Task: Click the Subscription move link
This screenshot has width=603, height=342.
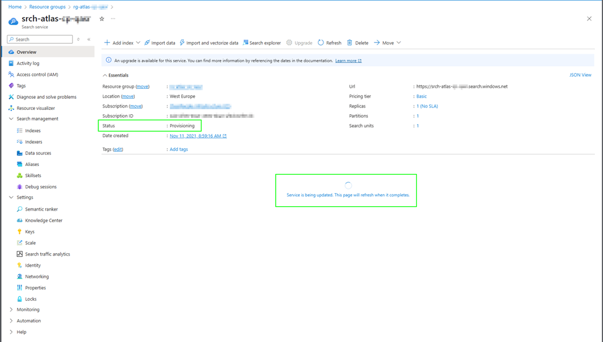Action: click(135, 106)
